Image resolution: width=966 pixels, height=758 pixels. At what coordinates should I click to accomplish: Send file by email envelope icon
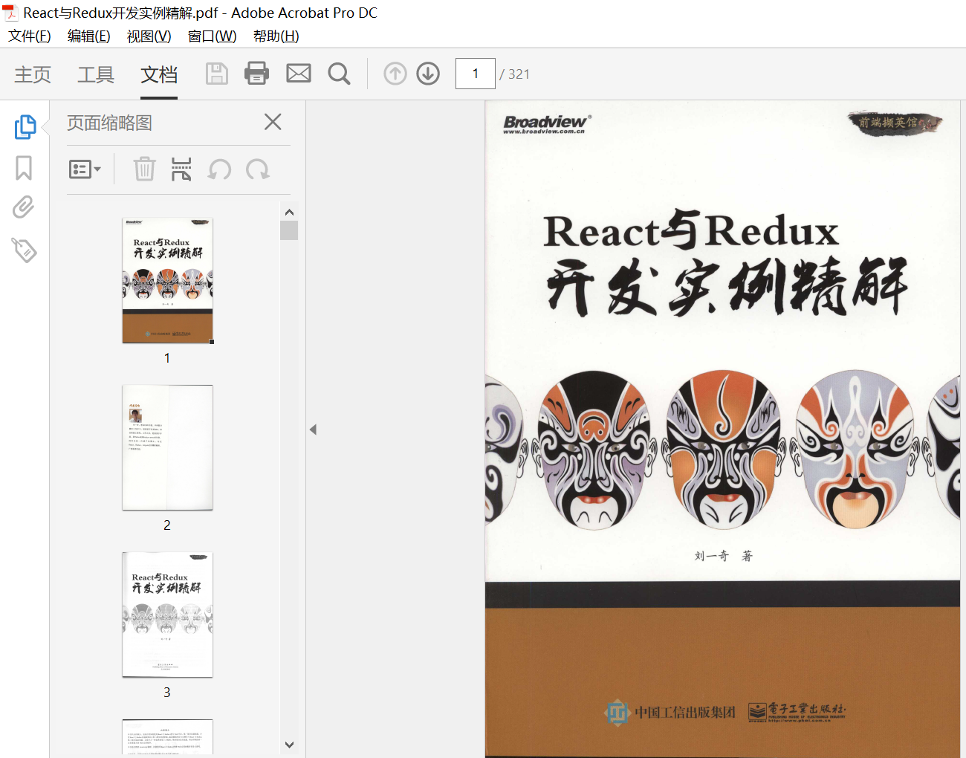click(299, 74)
